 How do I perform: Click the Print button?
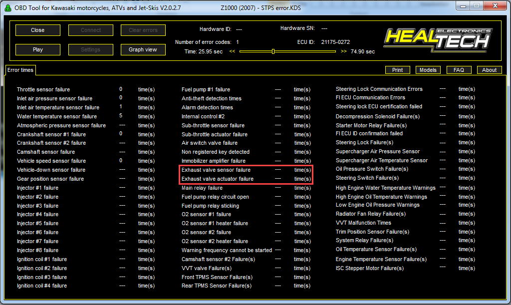pos(398,70)
